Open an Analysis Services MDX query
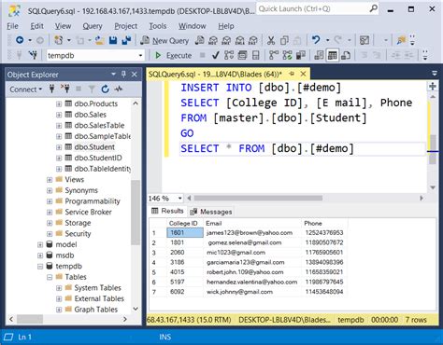Viewport: 443px width, 345px height. coord(213,40)
